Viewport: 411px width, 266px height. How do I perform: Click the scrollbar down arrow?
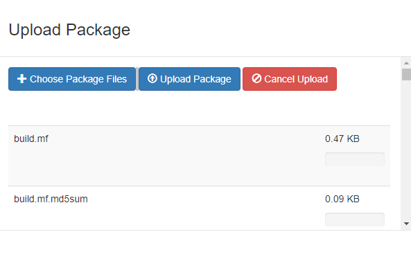(x=406, y=224)
